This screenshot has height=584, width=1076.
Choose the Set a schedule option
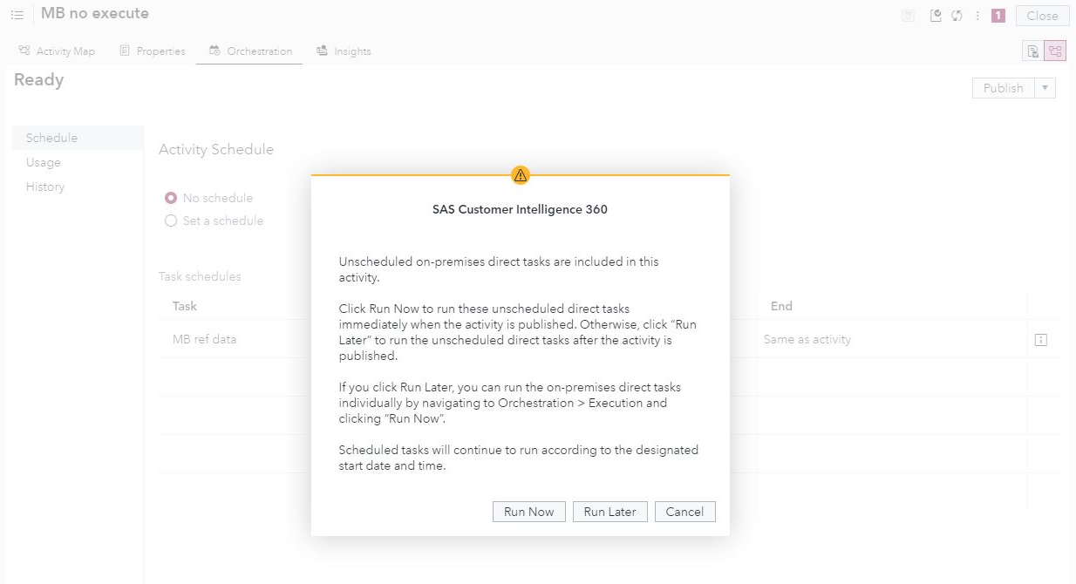point(171,221)
